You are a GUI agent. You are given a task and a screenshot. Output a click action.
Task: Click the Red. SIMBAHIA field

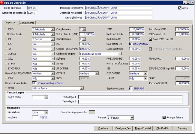(135, 59)
